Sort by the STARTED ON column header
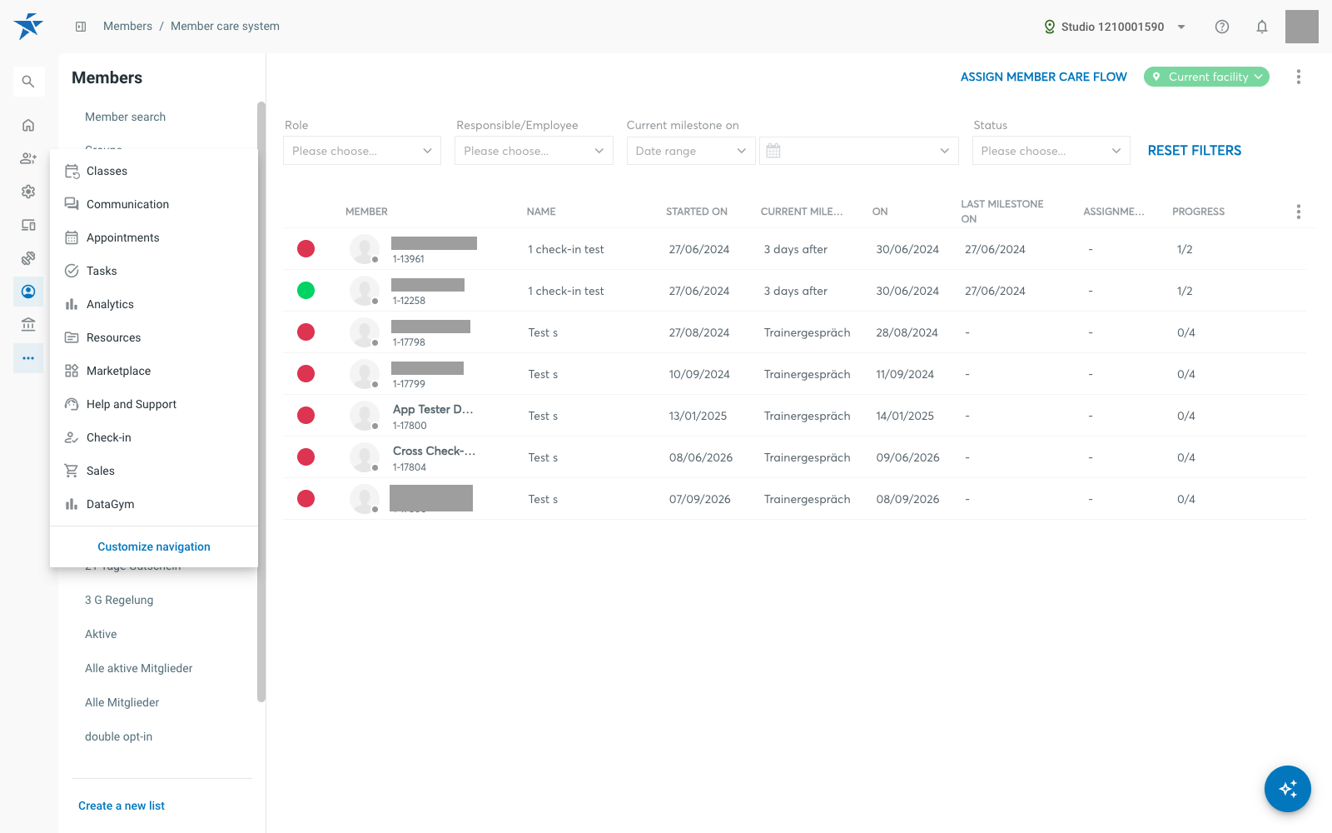The width and height of the screenshot is (1332, 833). click(697, 212)
